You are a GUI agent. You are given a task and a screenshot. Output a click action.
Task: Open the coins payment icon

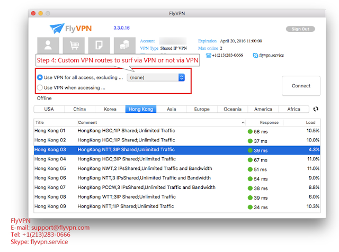click(125, 46)
